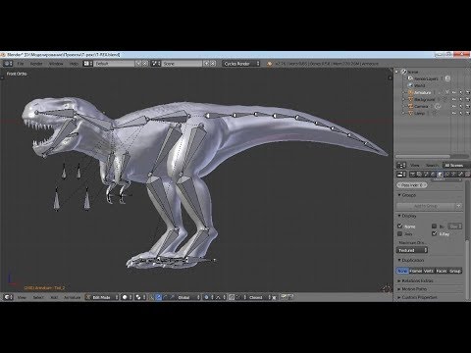Open the Cycles Render engine dropdown

tap(241, 64)
